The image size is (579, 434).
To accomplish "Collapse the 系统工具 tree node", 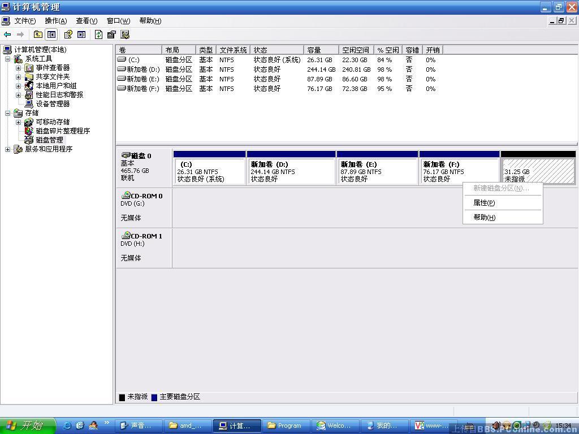I will point(8,59).
